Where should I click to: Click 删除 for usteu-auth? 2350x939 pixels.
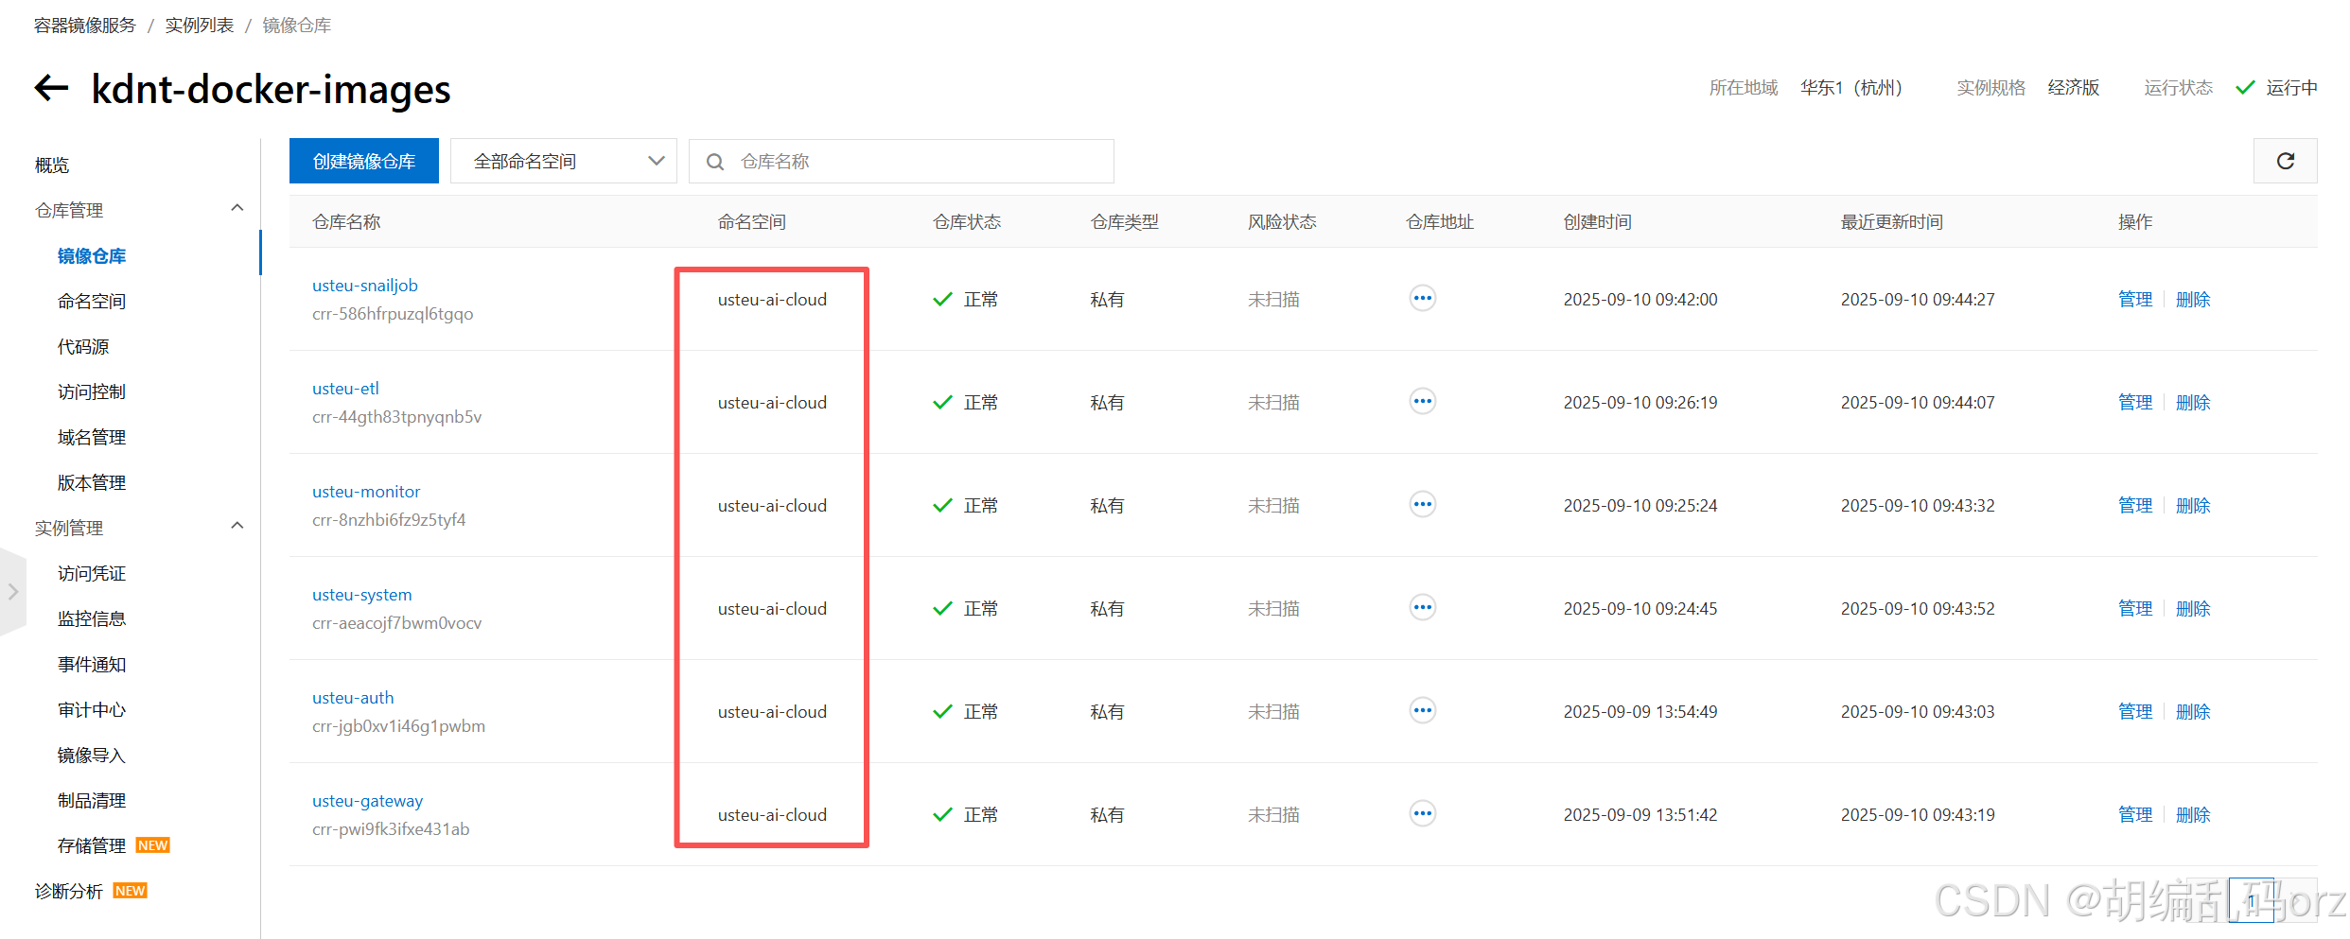[x=2193, y=711]
